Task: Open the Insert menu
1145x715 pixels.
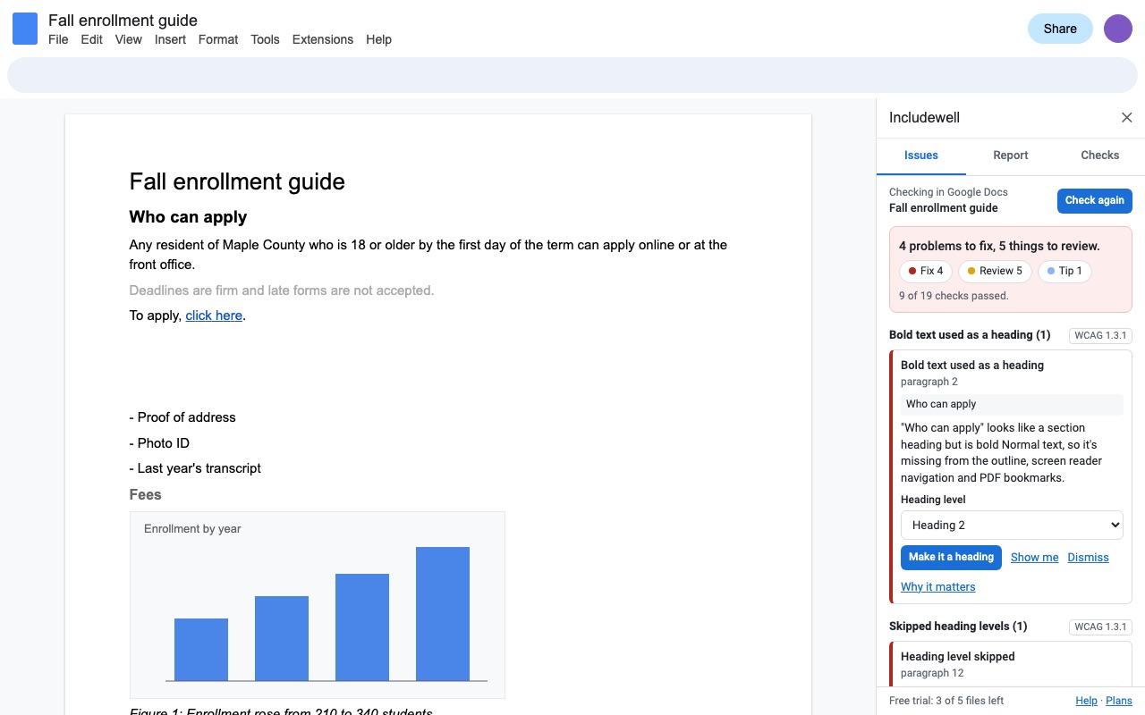Action: tap(170, 39)
